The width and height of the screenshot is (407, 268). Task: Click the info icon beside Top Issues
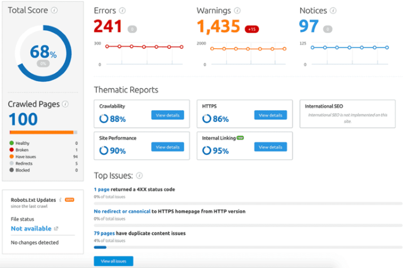coord(140,176)
